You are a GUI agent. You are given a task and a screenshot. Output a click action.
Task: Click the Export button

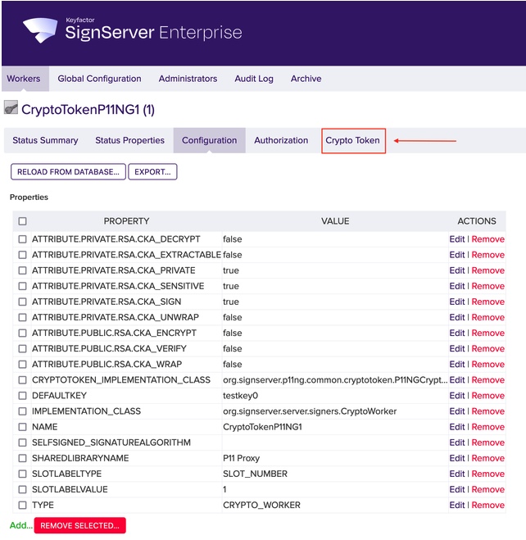tap(152, 171)
